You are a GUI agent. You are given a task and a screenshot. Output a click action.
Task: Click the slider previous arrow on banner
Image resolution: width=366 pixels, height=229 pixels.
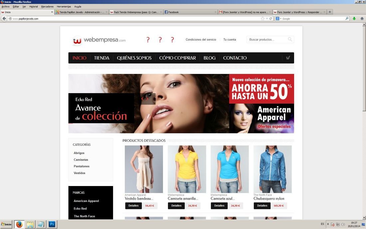tap(142, 99)
